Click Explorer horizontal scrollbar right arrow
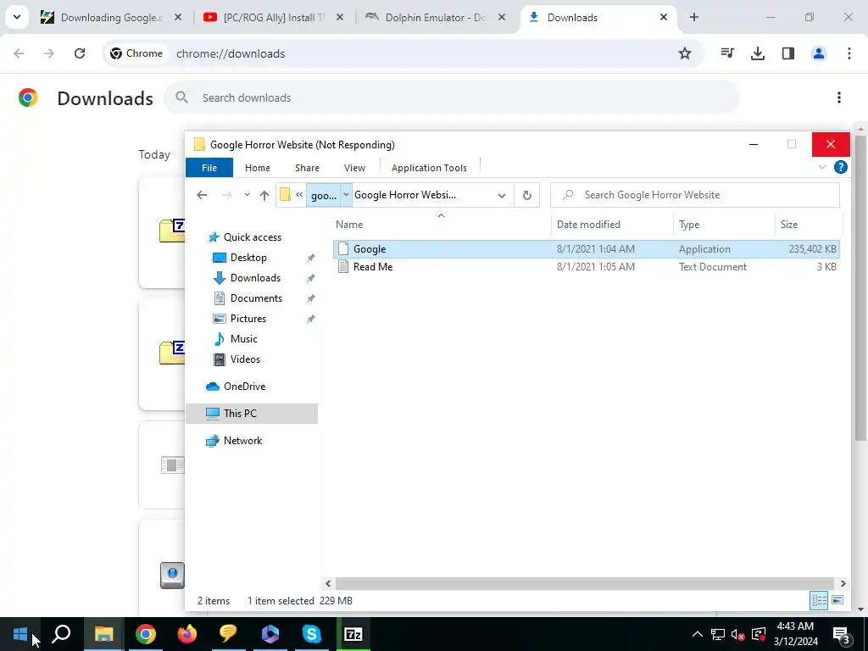Image resolution: width=868 pixels, height=651 pixels. coord(843,583)
